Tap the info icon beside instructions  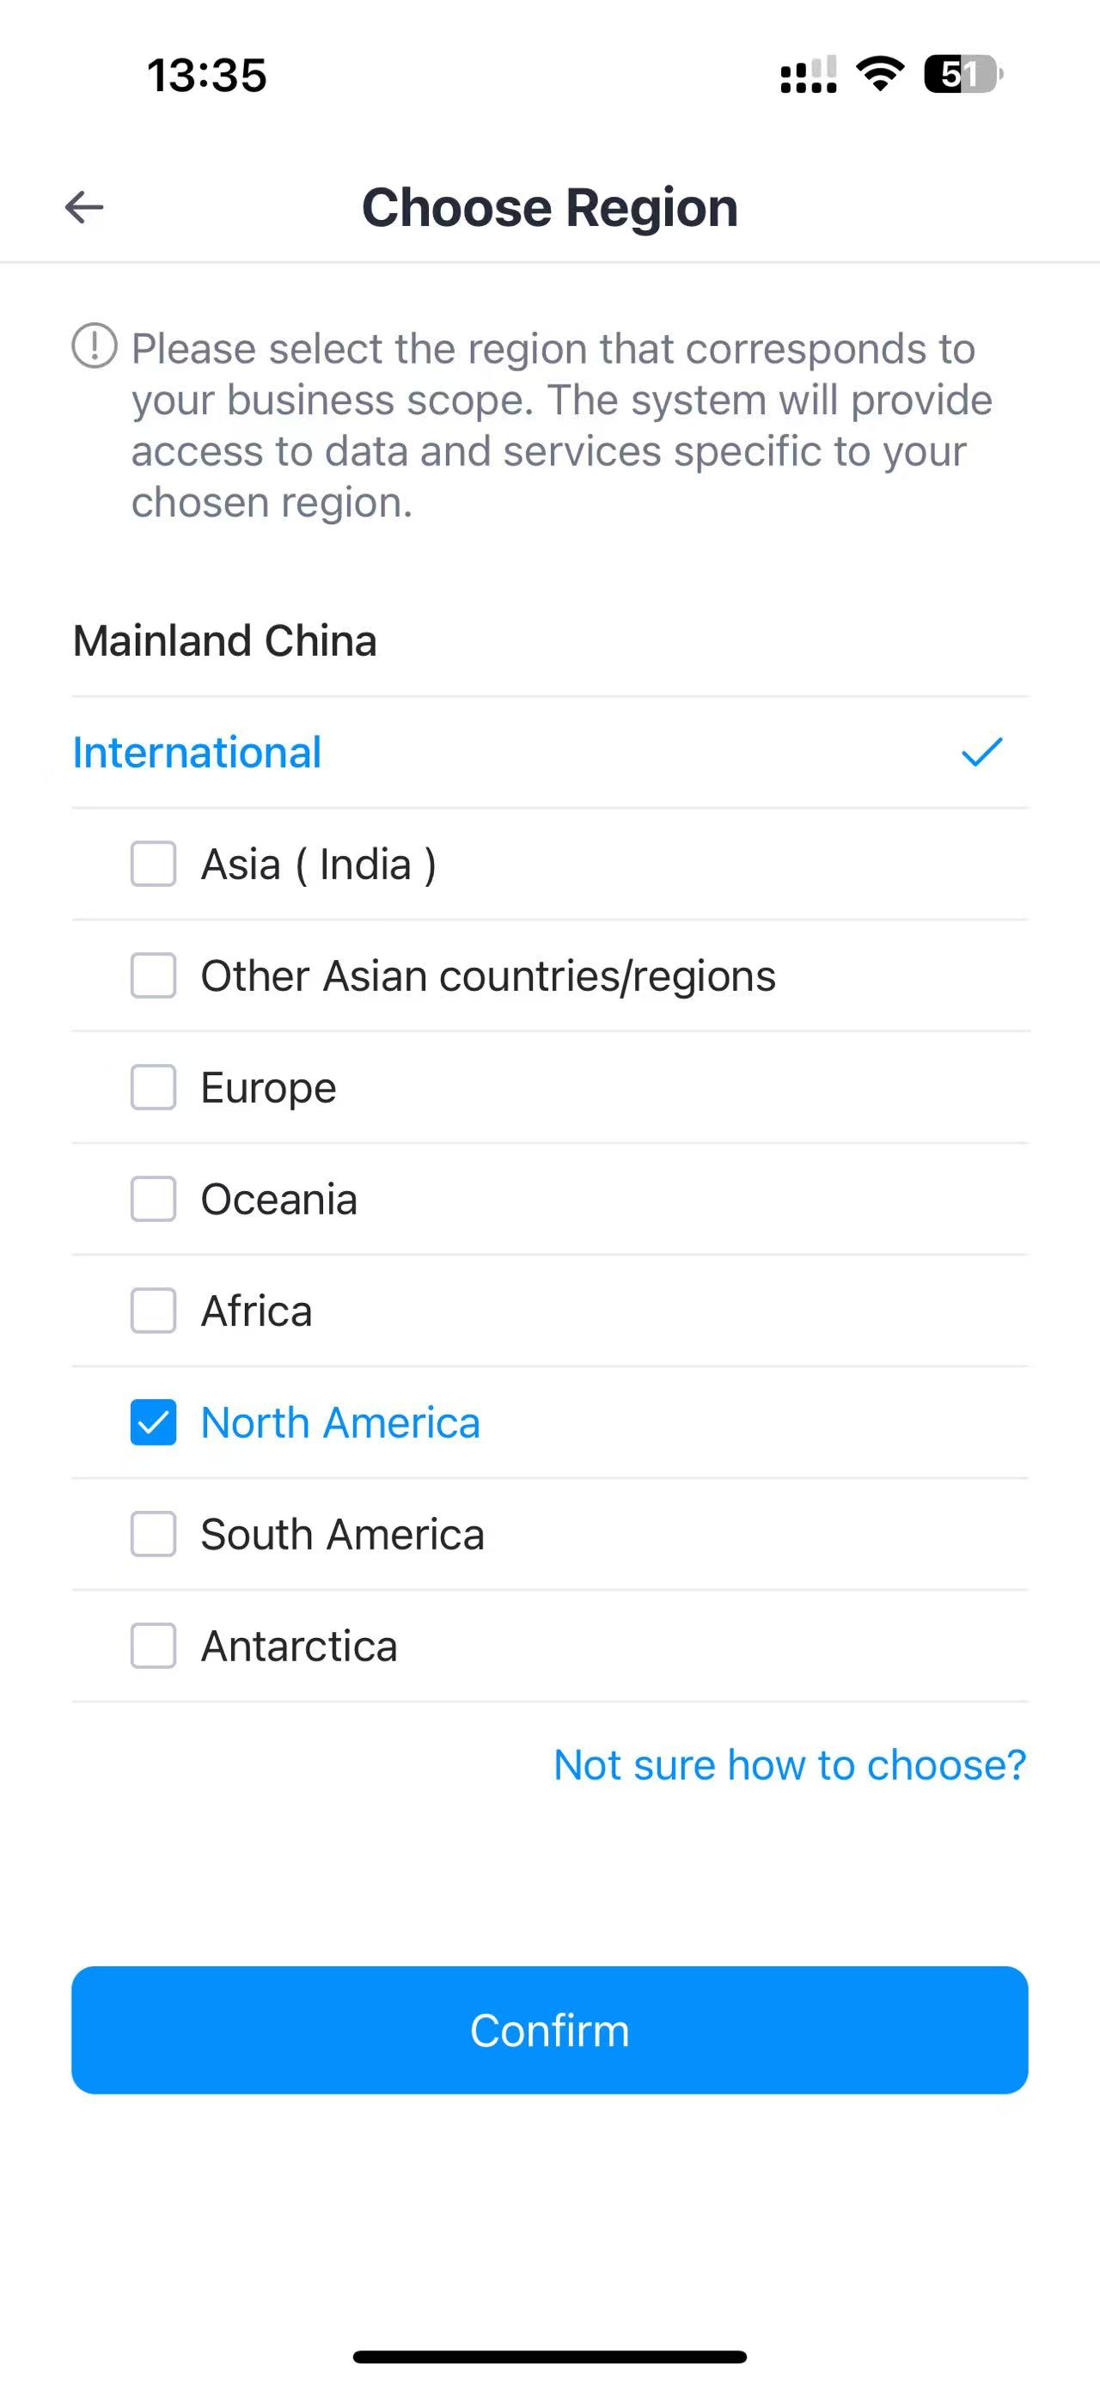[x=95, y=346]
